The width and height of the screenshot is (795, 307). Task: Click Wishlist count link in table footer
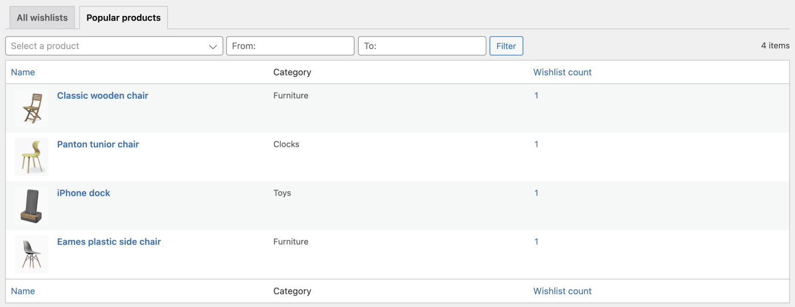(x=562, y=291)
